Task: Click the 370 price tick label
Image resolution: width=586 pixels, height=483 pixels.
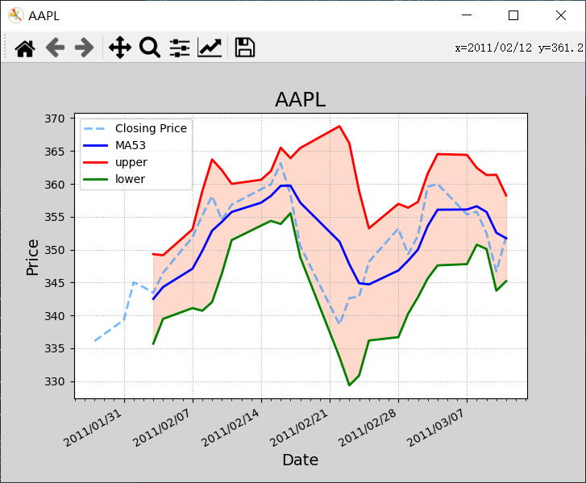Action: [55, 119]
